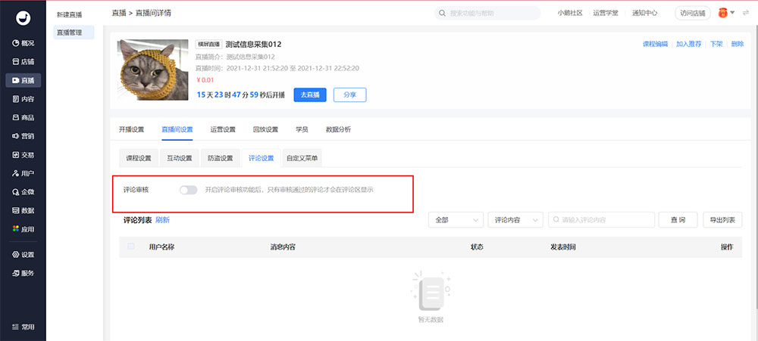The height and width of the screenshot is (341, 758).
Task: Switch to the 防盗设置 sub-tab
Action: tap(220, 158)
